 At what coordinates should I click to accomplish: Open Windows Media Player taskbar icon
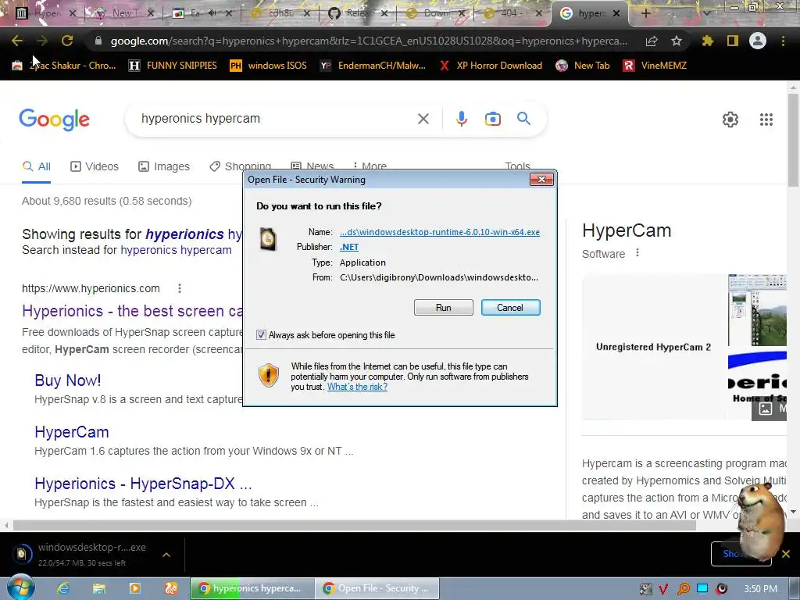pyautogui.click(x=134, y=588)
